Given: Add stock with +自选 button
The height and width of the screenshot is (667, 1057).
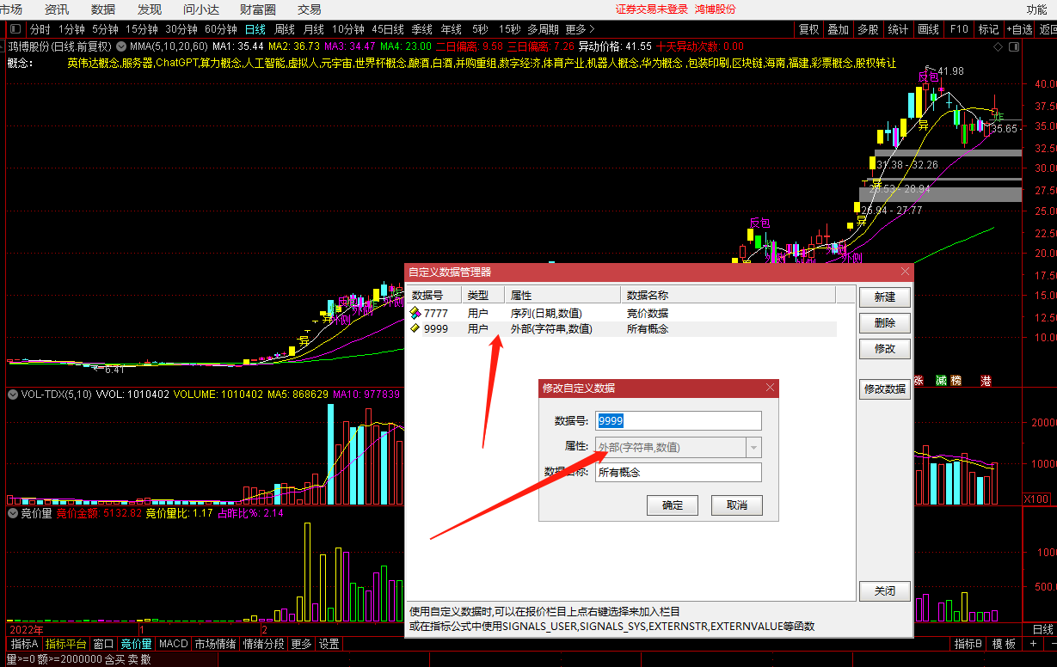Looking at the screenshot, I should [1018, 29].
